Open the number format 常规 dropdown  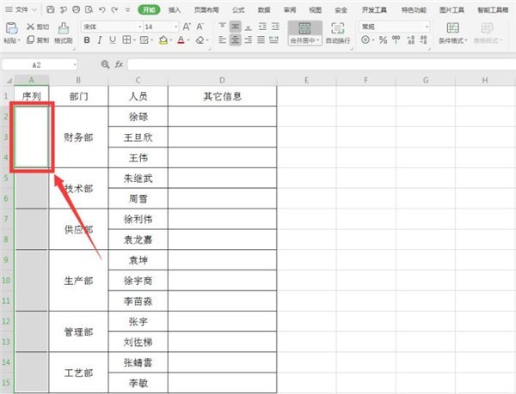click(x=427, y=27)
